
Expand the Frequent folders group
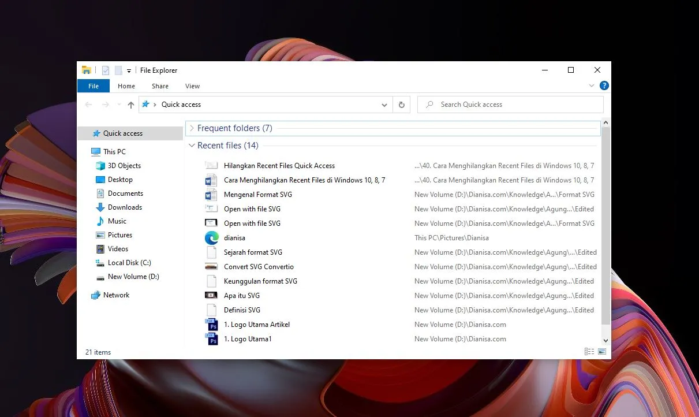pos(192,128)
